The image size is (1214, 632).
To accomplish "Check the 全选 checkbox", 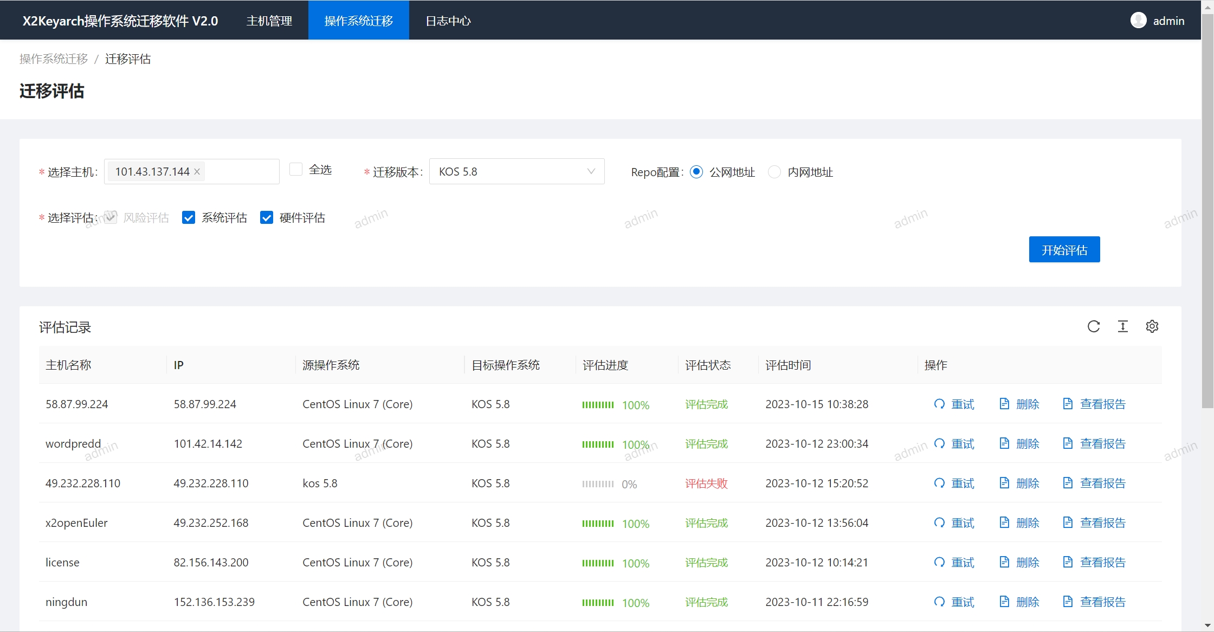I will 296,170.
